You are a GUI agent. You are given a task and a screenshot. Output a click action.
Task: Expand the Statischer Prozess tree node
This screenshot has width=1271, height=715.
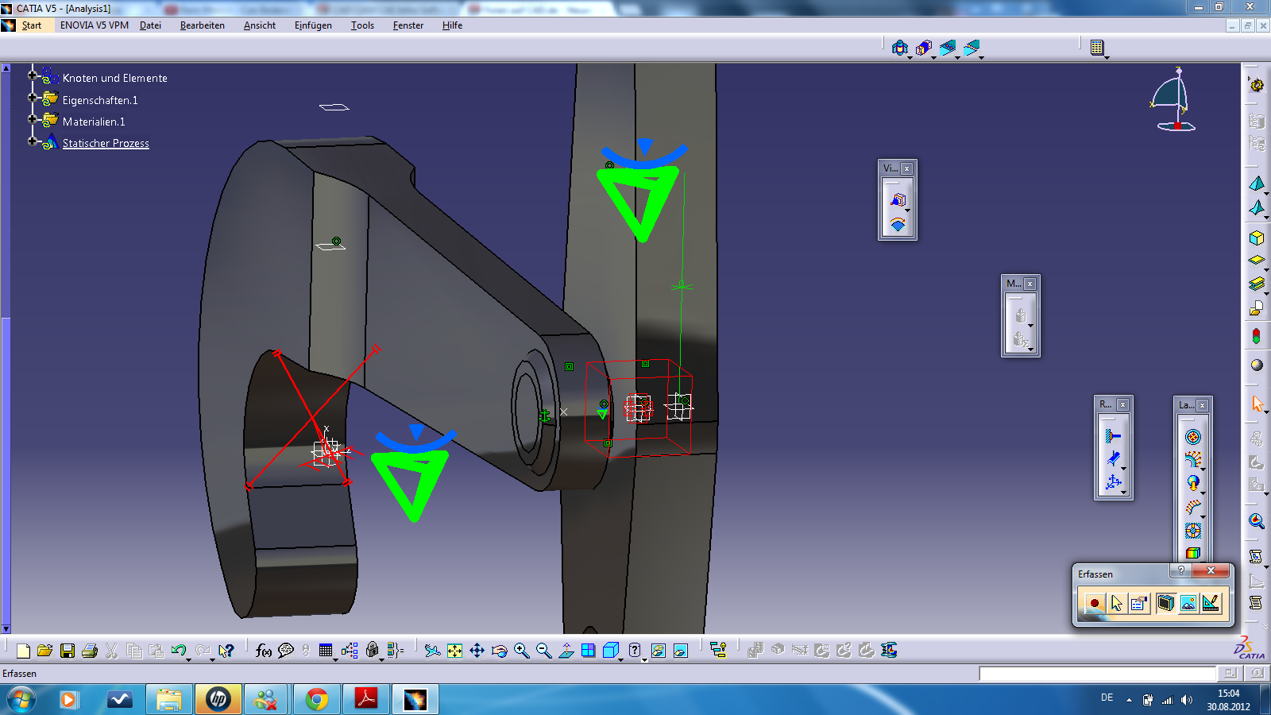[33, 141]
